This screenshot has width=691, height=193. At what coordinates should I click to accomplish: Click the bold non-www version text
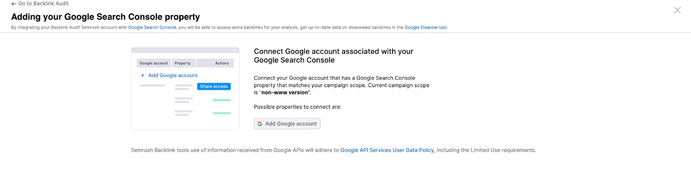[285, 93]
